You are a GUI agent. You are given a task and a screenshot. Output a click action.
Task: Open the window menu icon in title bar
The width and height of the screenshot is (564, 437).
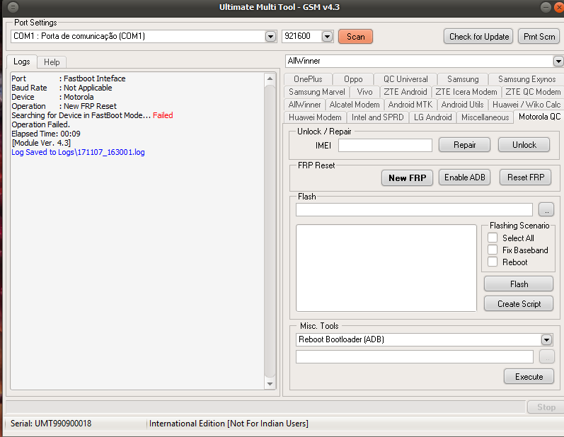[x=13, y=7]
